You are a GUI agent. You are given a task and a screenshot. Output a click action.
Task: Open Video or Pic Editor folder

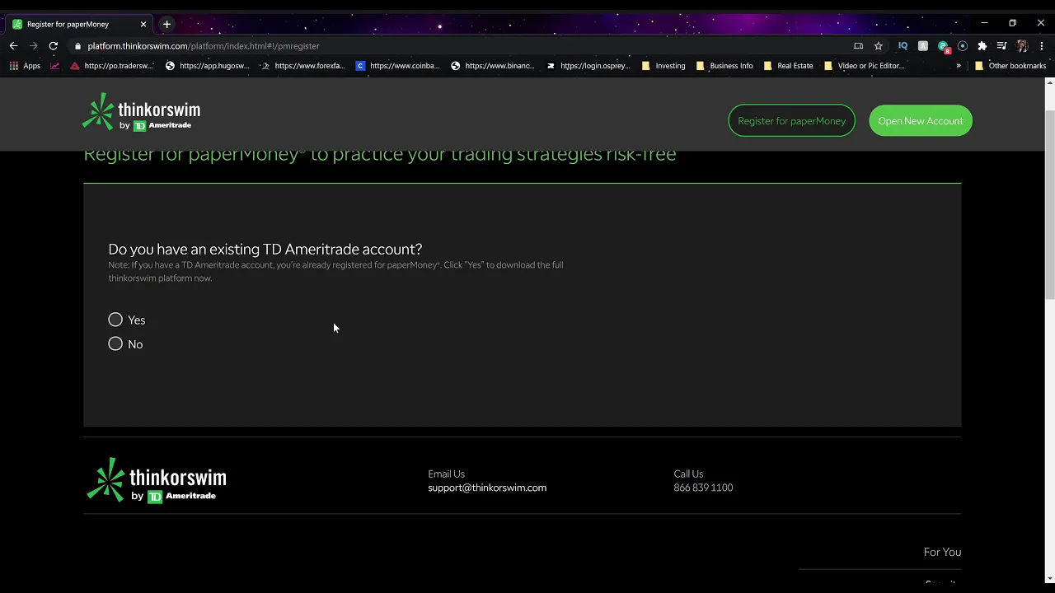[x=865, y=66]
